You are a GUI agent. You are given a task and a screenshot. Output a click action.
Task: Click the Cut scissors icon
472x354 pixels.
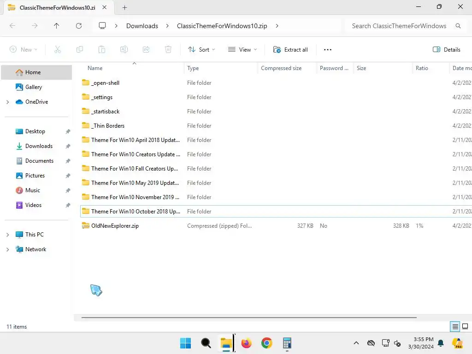point(58,50)
